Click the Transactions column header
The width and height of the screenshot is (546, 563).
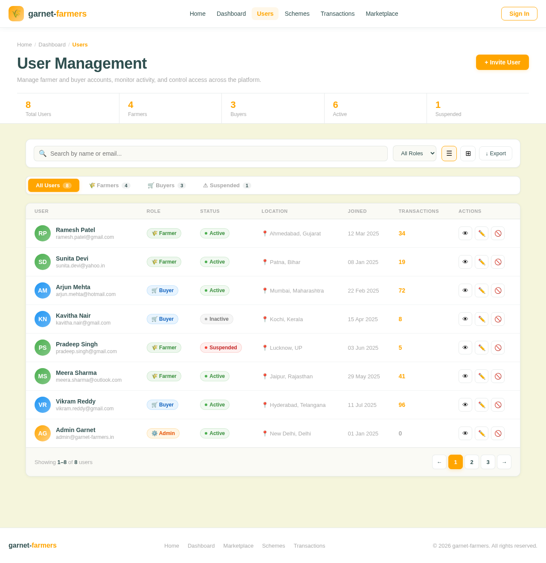tap(418, 211)
